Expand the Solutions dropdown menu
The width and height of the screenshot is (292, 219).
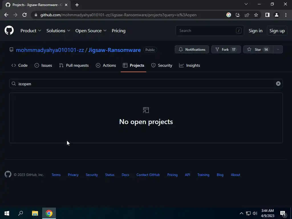58,31
